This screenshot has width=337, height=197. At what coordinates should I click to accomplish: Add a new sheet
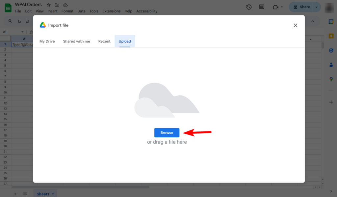click(x=15, y=194)
